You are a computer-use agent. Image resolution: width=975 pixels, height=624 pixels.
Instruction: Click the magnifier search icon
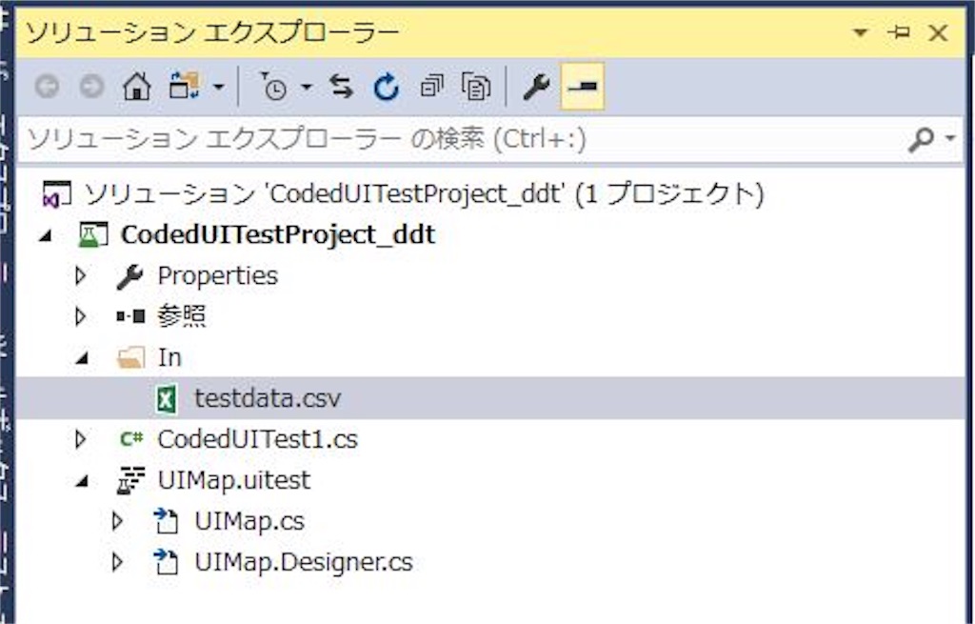tap(921, 139)
